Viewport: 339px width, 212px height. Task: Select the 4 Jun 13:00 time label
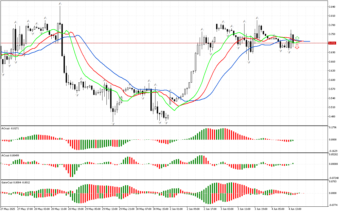click(x=295, y=209)
